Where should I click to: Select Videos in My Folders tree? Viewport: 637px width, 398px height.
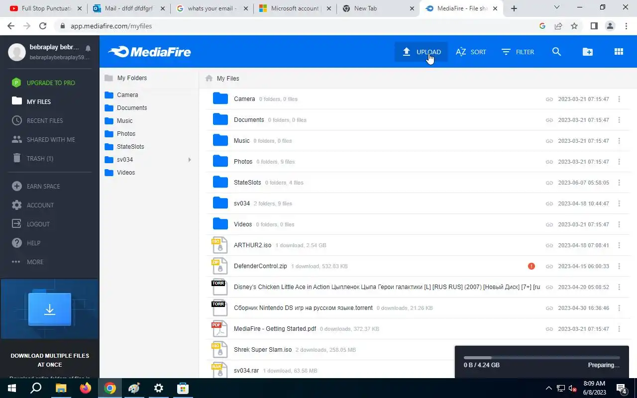126,173
